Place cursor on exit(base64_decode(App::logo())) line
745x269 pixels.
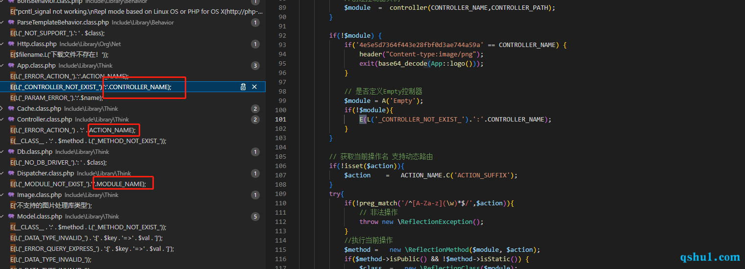click(422, 63)
